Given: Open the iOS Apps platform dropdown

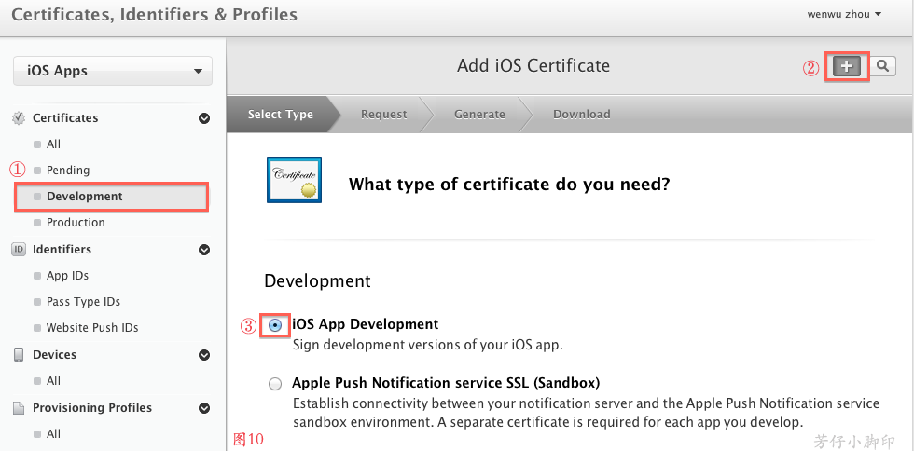Looking at the screenshot, I should pyautogui.click(x=113, y=71).
